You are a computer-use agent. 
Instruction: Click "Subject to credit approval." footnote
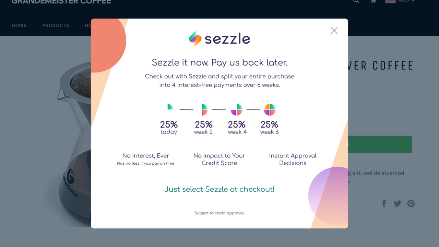(x=219, y=213)
